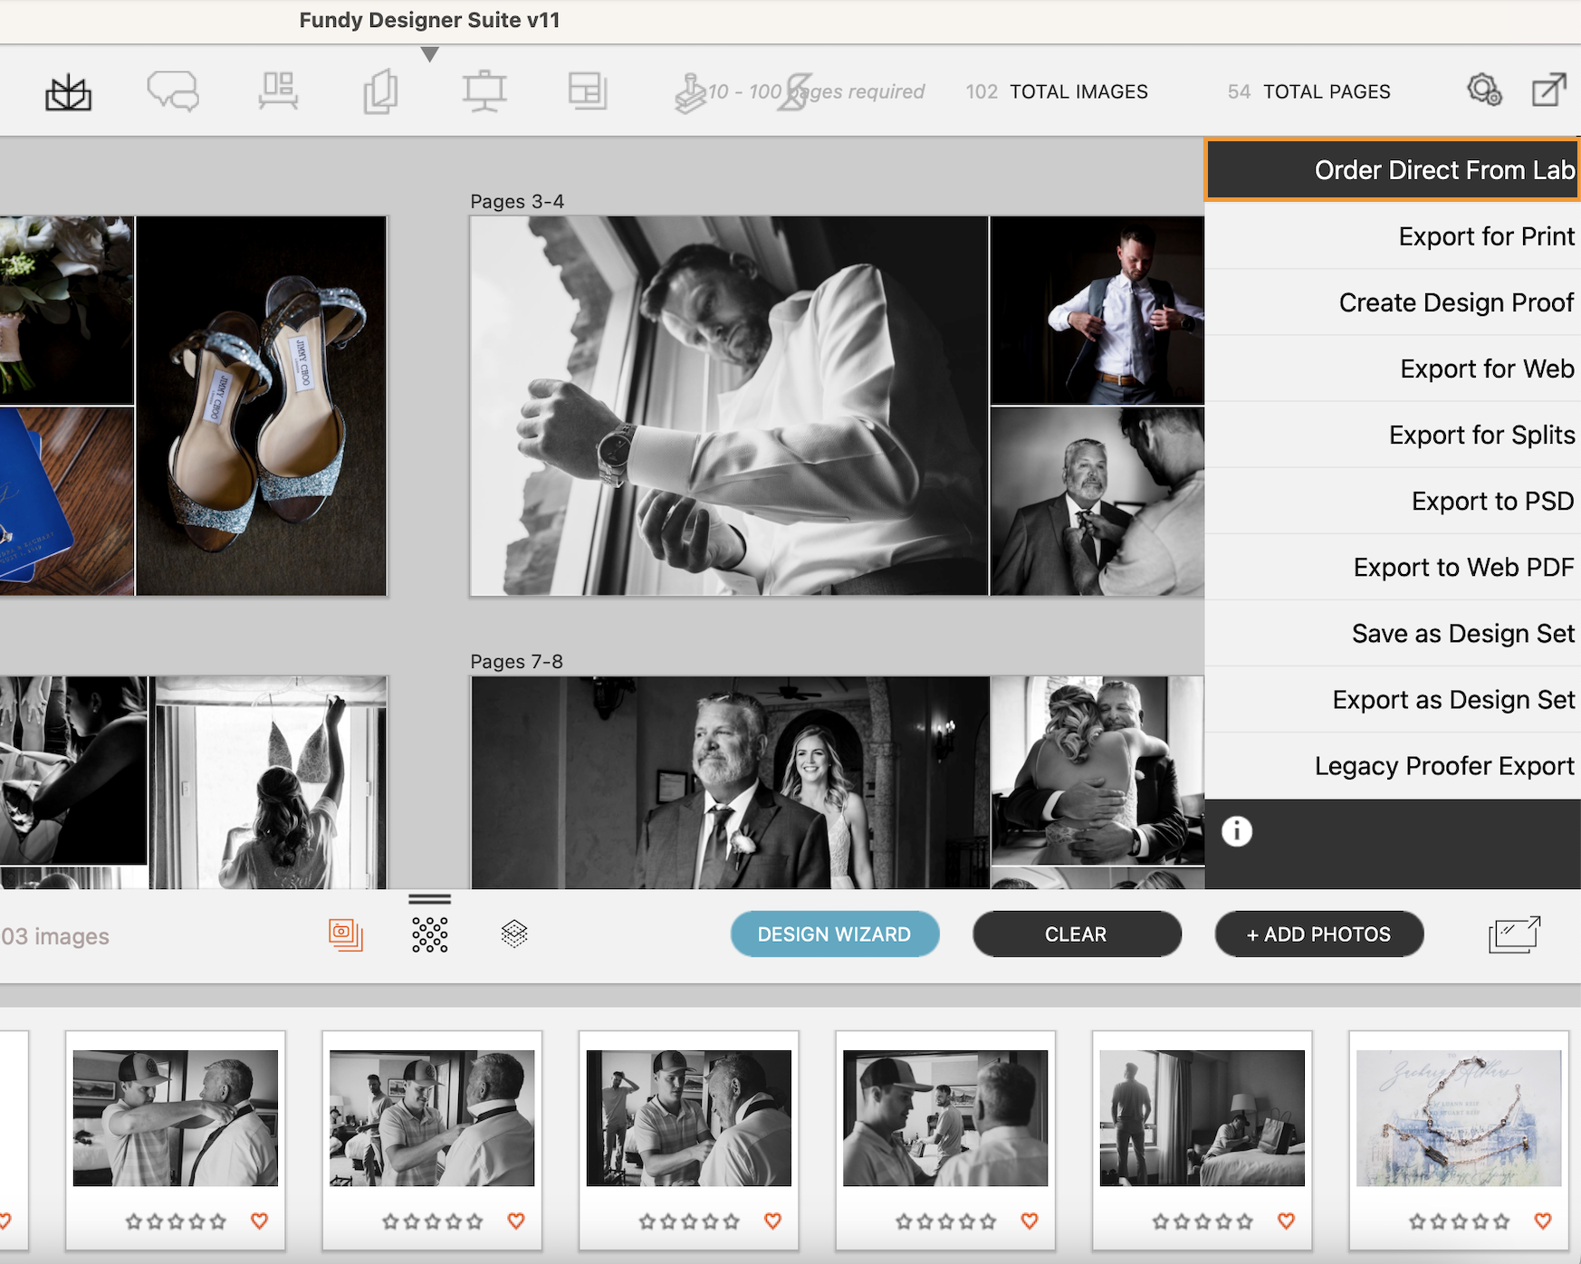This screenshot has height=1264, width=1581.
Task: Click the 102 Total Images text
Action: 1057,91
